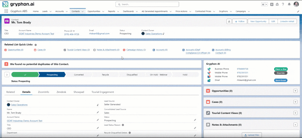Click the Tourial Content Views wrench icon
Viewport: 302px width, 138px height.
click(x=208, y=113)
